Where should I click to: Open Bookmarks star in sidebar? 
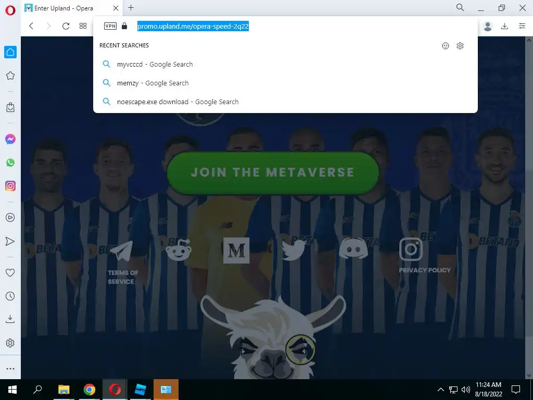tap(10, 76)
